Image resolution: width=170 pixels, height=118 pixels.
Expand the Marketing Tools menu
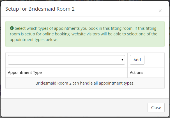pyautogui.click(x=89, y=1)
